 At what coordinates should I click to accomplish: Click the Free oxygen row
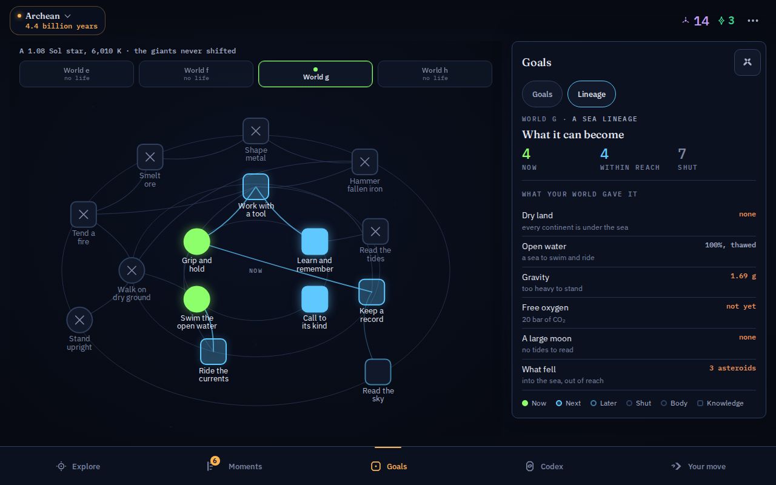pos(639,313)
